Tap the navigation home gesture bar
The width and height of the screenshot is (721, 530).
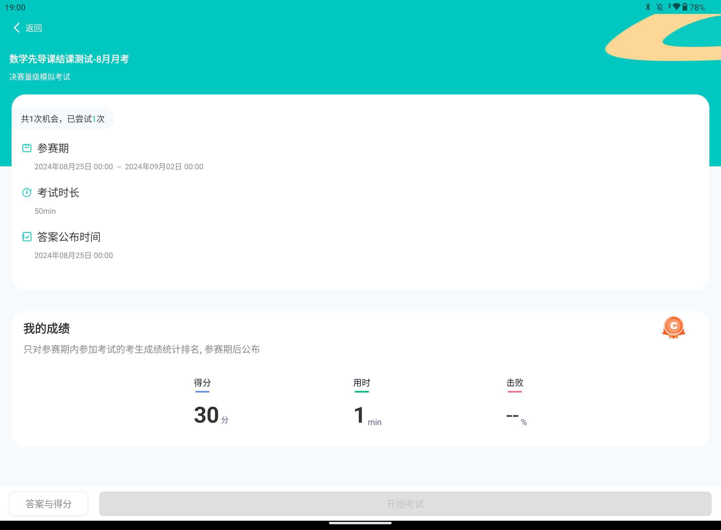pyautogui.click(x=360, y=523)
